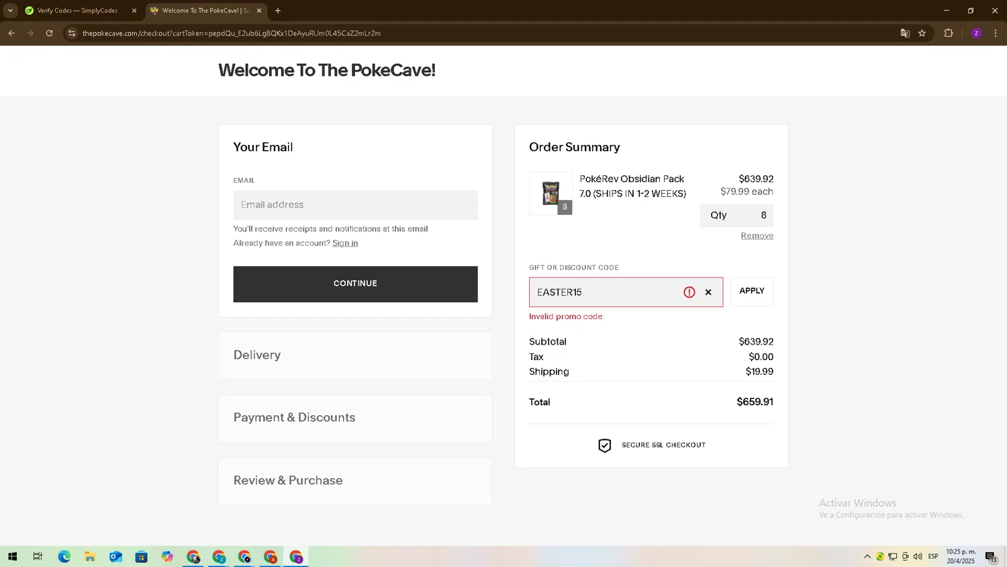Open the volume speaker icon
1007x567 pixels.
coord(918,556)
